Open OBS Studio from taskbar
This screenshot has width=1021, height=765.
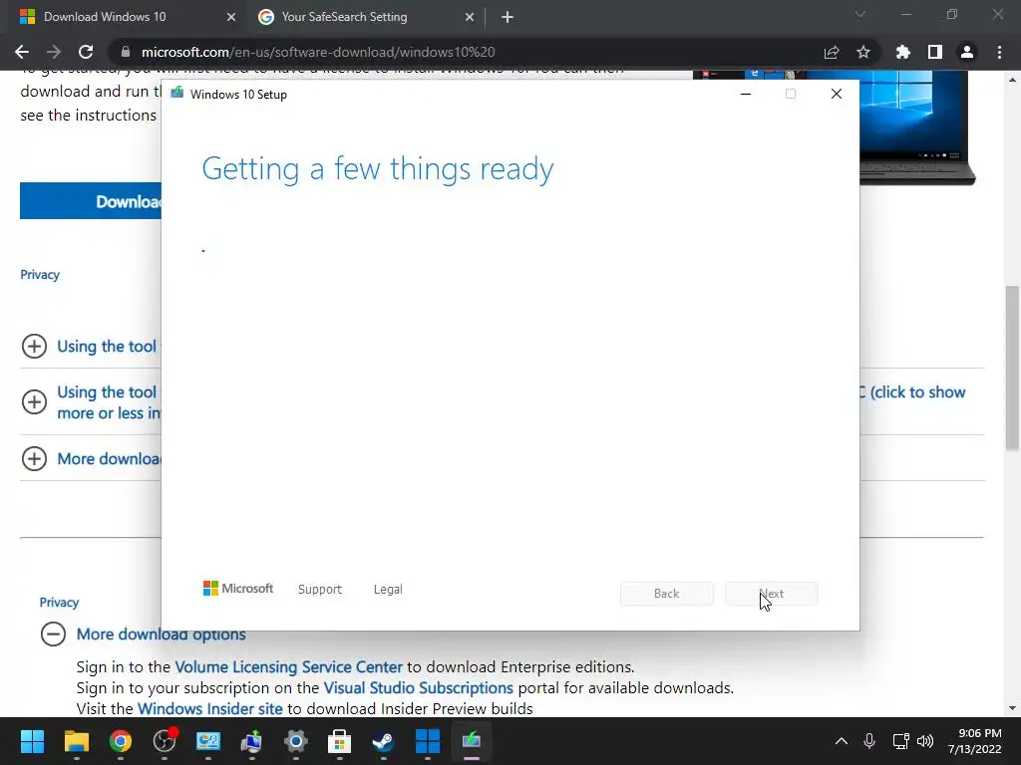click(x=165, y=741)
